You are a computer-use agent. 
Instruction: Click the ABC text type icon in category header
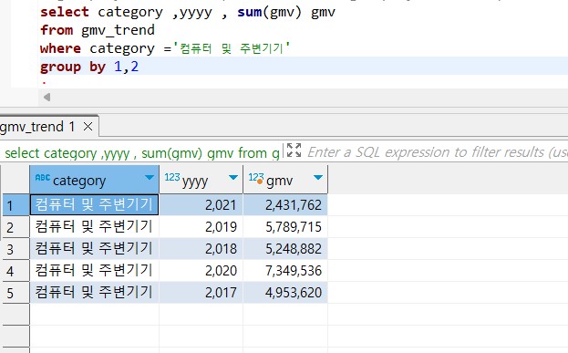pyautogui.click(x=43, y=178)
